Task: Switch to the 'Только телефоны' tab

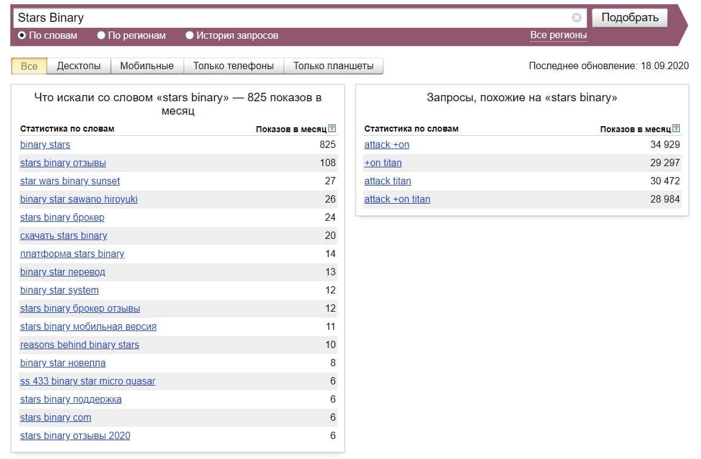Action: point(233,66)
